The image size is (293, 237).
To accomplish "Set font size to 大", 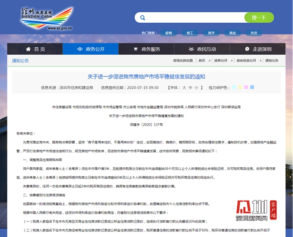I will point(184,87).
